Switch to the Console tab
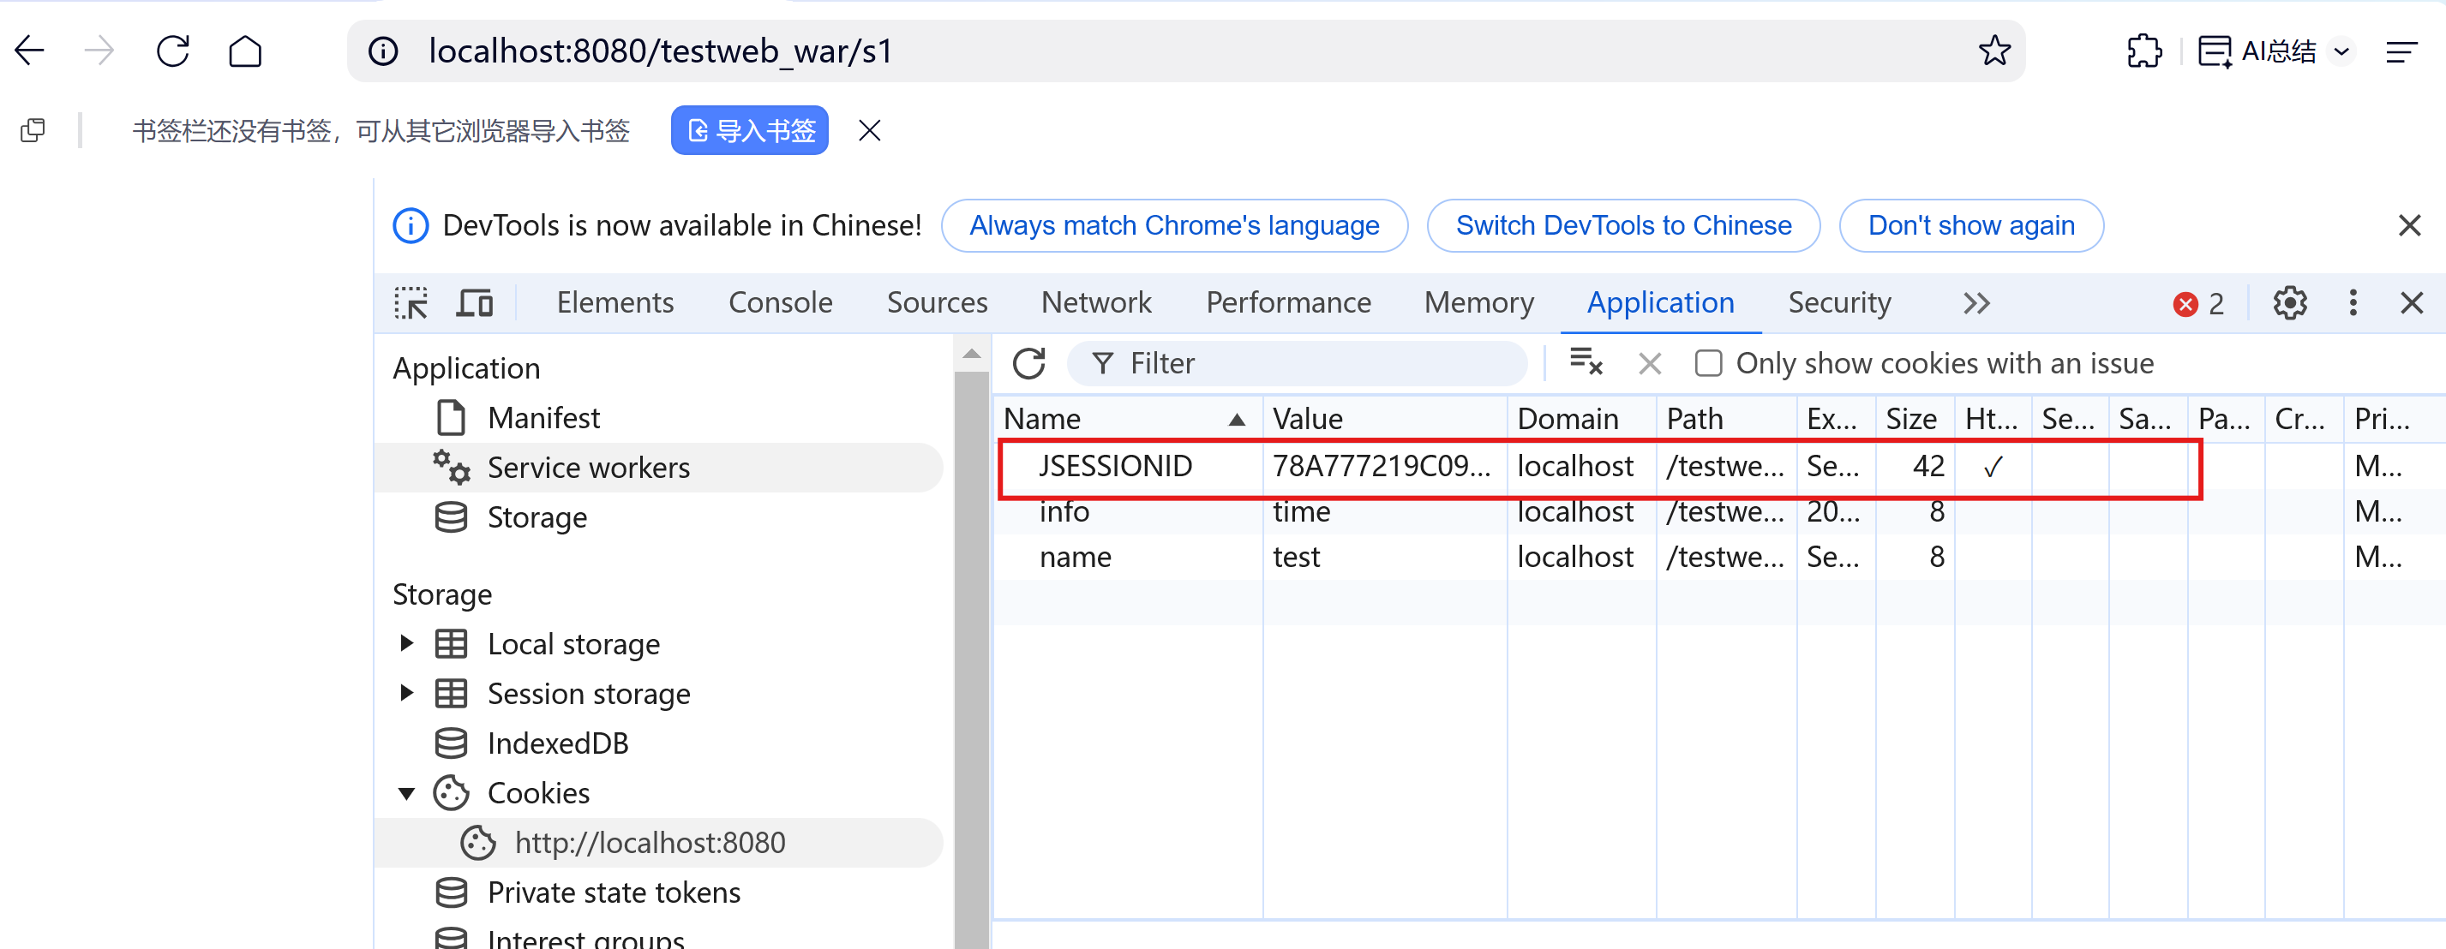This screenshot has height=949, width=2446. (780, 304)
